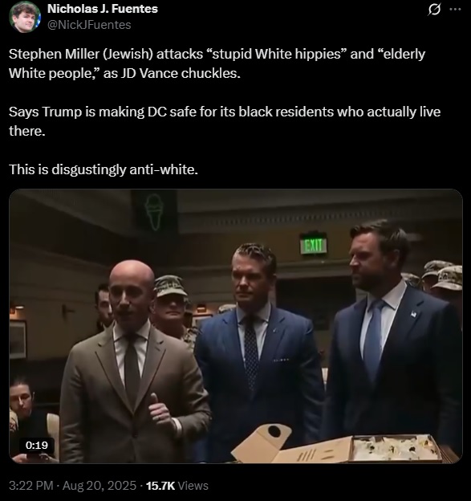
Task: Open the @NickJFuentes handle link
Action: (x=89, y=25)
